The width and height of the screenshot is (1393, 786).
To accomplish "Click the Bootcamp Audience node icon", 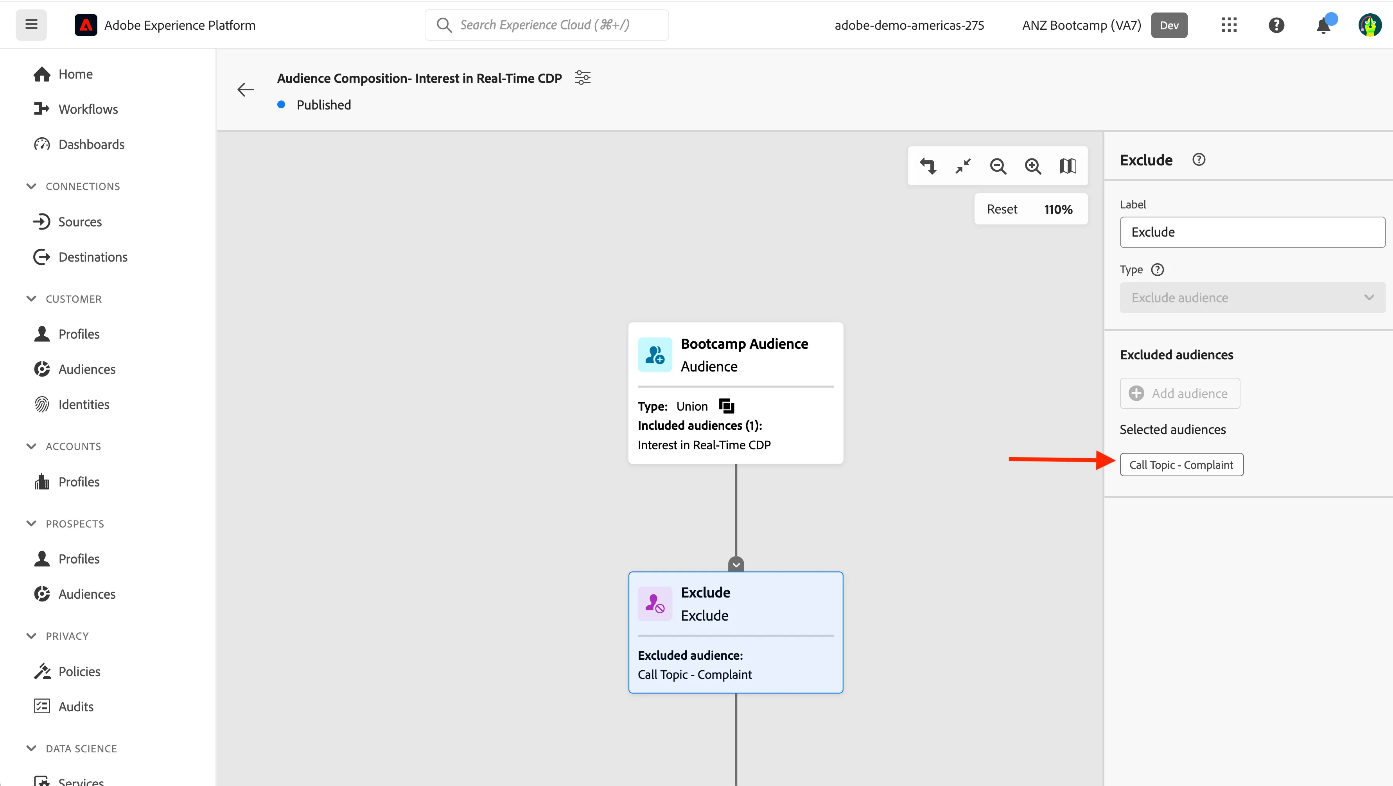I will point(655,355).
